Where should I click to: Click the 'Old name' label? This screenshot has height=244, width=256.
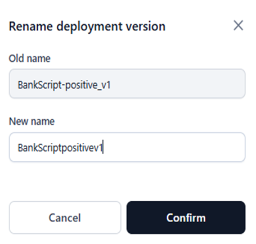pyautogui.click(x=30, y=58)
